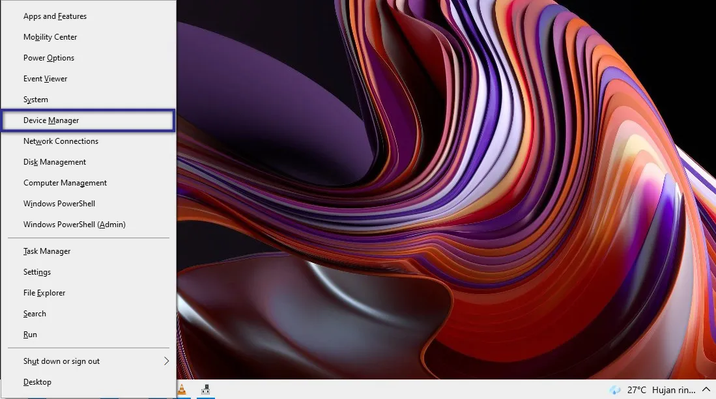Open Network Connections
Screen dimensions: 716x399
(x=61, y=141)
